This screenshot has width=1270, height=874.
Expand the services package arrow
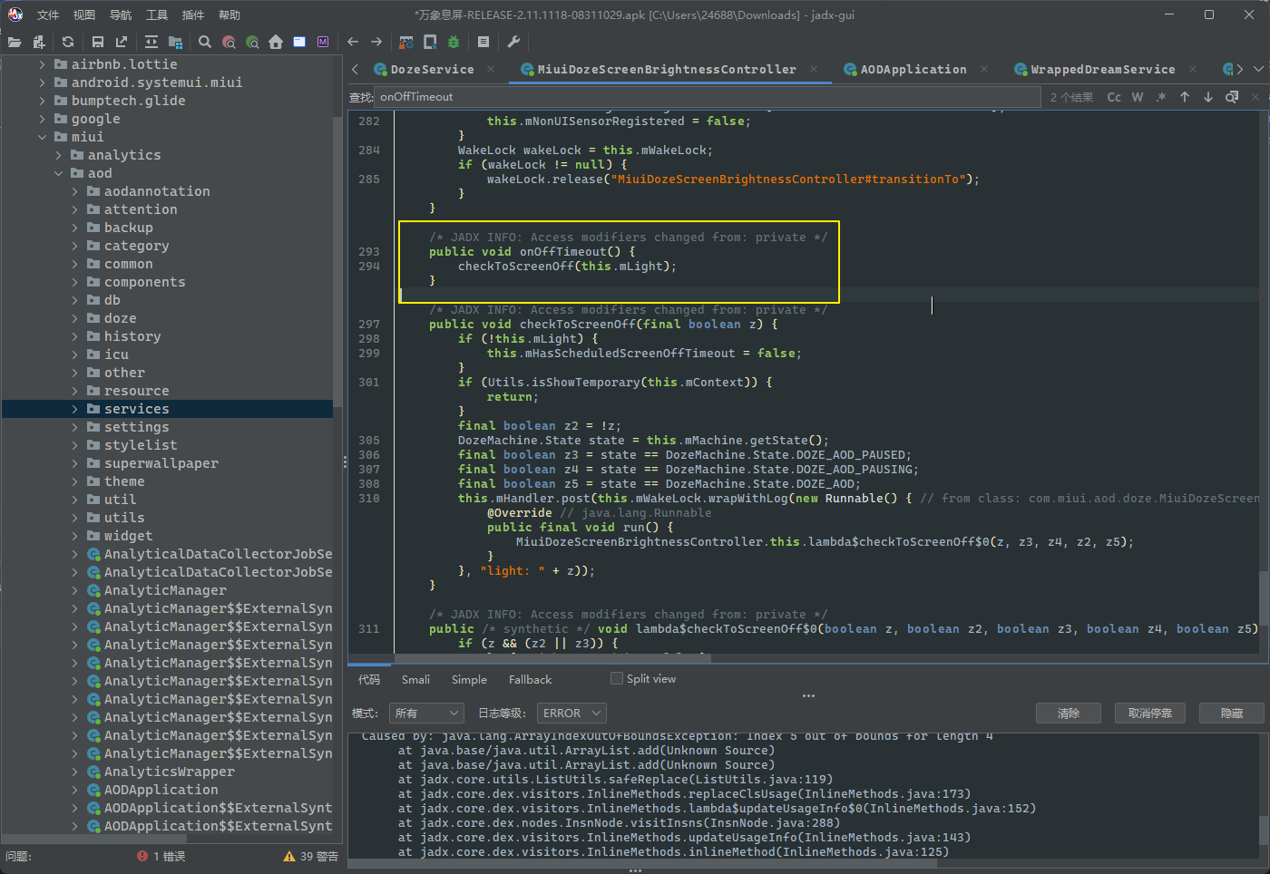tap(74, 409)
